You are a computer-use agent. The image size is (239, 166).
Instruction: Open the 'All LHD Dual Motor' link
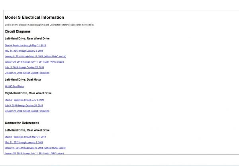(14, 87)
